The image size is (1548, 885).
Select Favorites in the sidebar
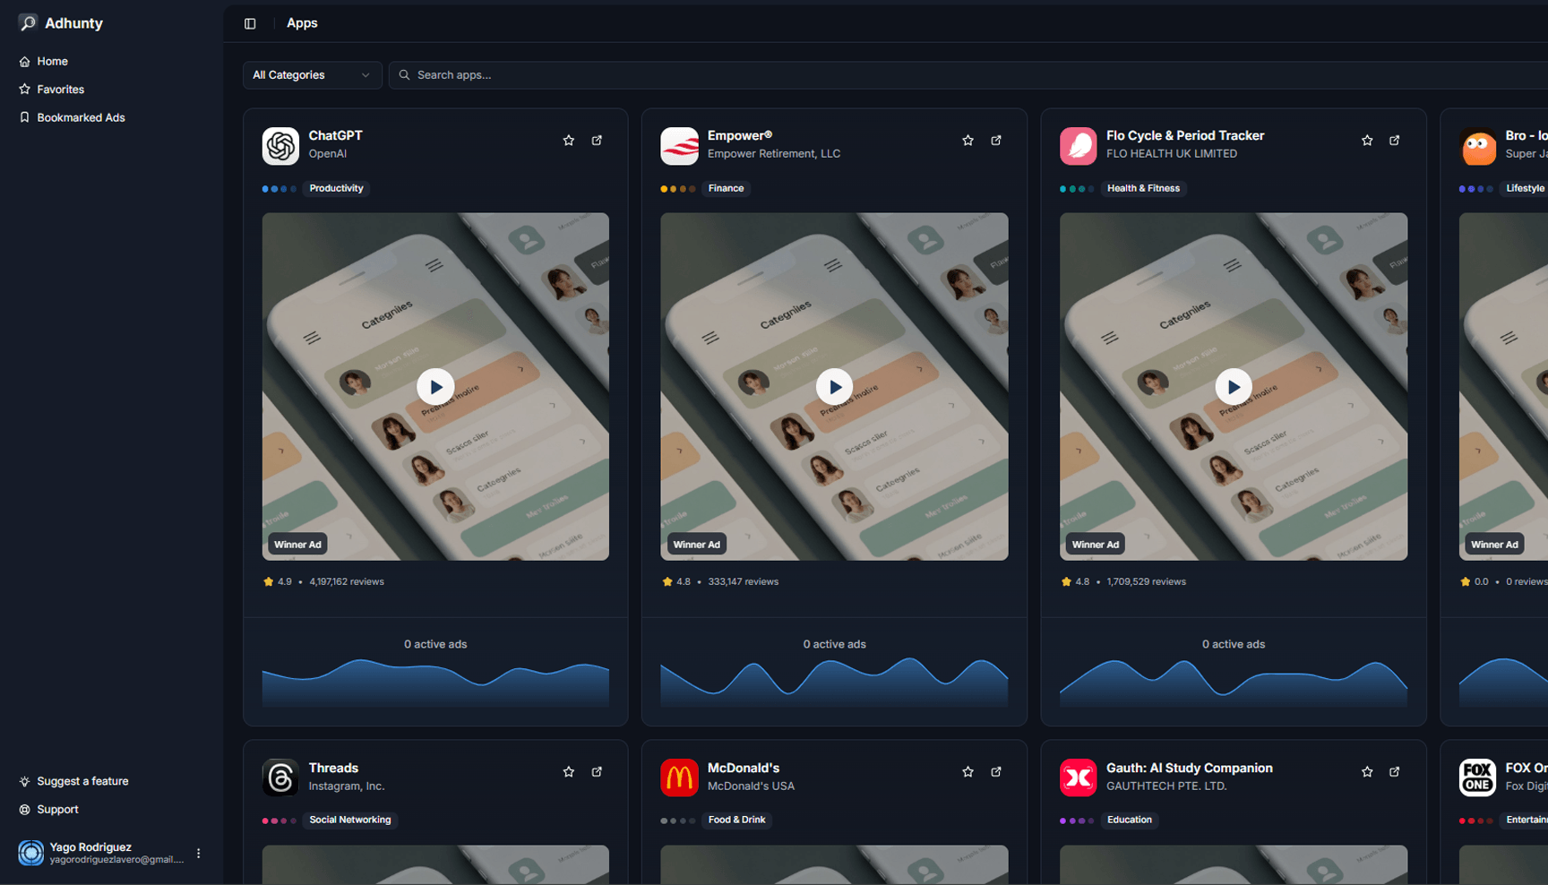(x=60, y=89)
